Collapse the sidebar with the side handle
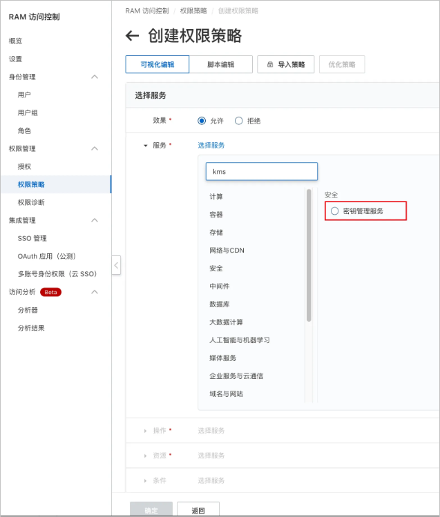Screen dimensions: 440x517 (x=116, y=265)
